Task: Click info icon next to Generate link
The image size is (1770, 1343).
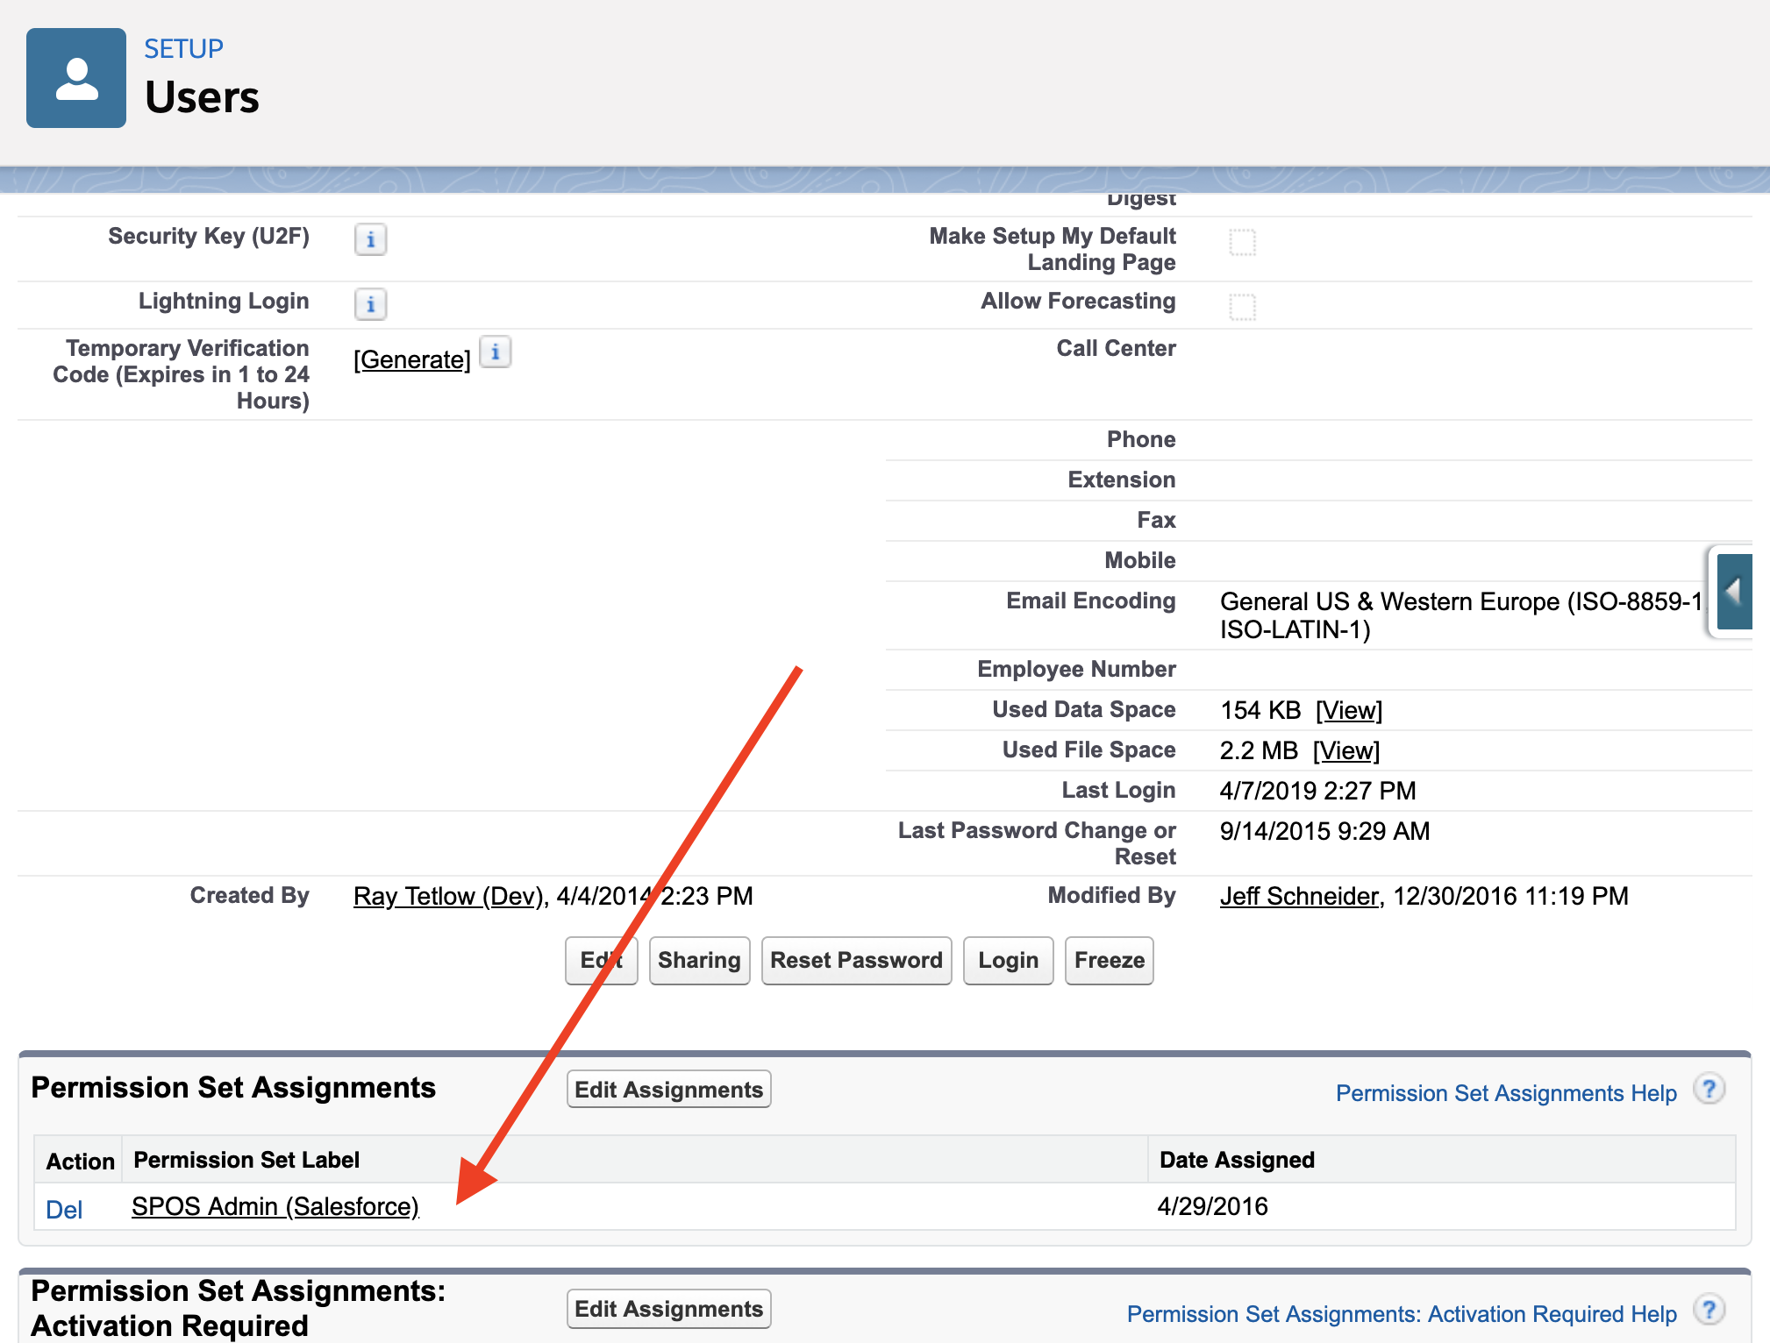Action: [x=496, y=352]
